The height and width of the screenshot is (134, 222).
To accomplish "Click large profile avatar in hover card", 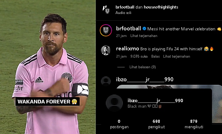I will tap(114, 103).
